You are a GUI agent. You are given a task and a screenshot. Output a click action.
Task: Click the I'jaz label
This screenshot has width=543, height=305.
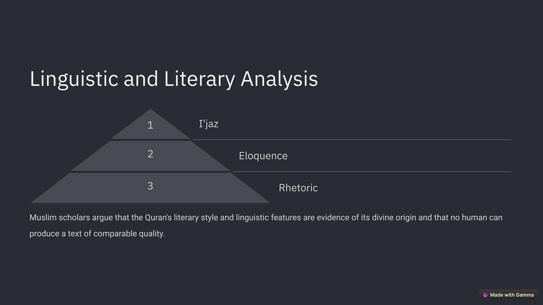pos(208,124)
